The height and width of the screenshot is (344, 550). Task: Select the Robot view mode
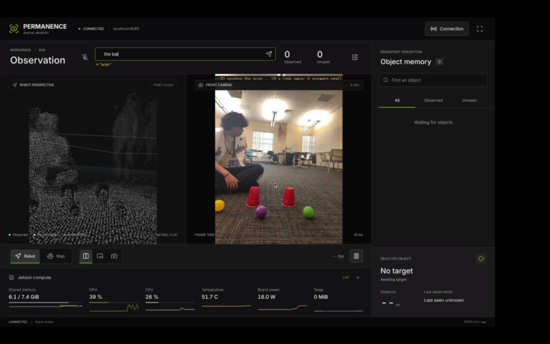pos(25,256)
